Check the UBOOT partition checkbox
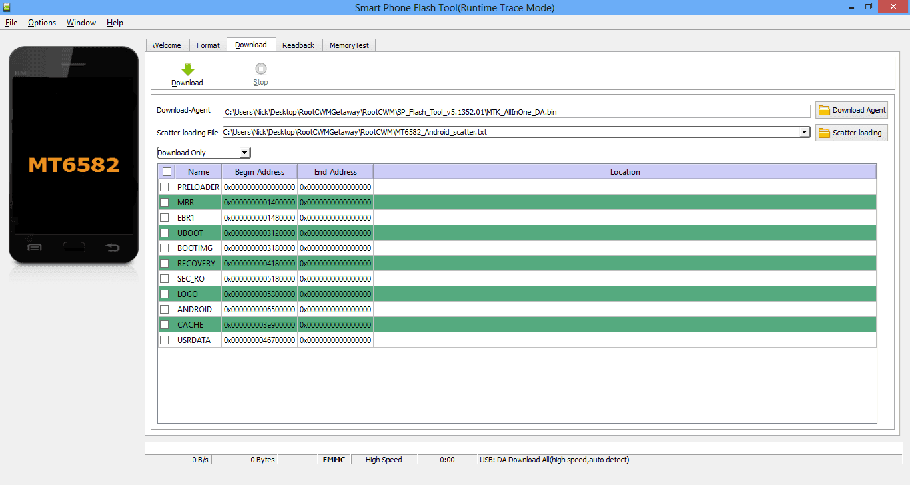910x485 pixels. click(164, 233)
